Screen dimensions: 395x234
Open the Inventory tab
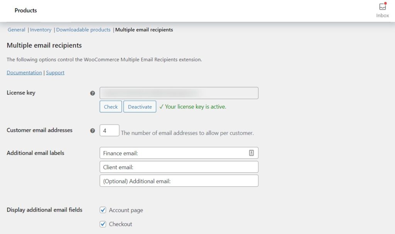coord(41,29)
